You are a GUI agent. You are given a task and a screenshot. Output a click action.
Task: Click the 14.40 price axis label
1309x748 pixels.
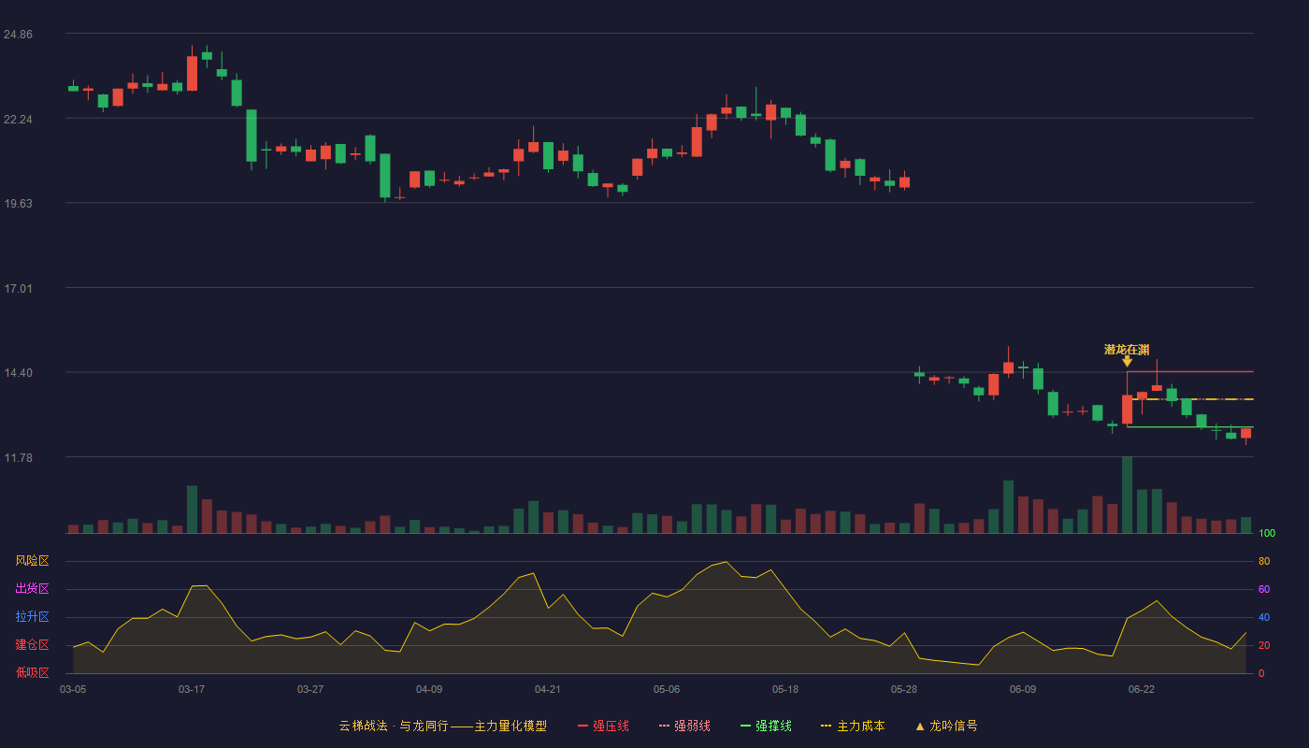click(18, 373)
